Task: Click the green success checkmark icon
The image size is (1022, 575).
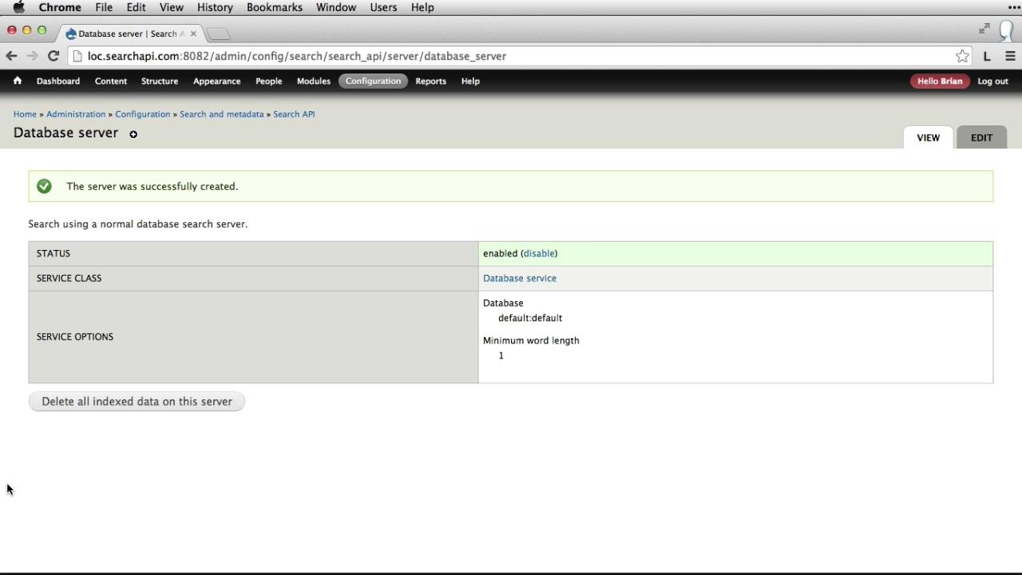Action: 44,186
